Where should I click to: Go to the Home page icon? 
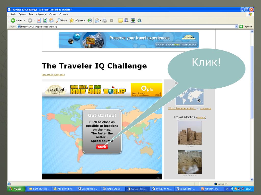51,20
